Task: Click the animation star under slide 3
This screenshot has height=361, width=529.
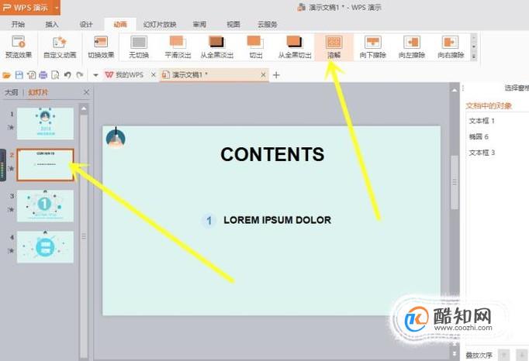Action: tap(11, 209)
